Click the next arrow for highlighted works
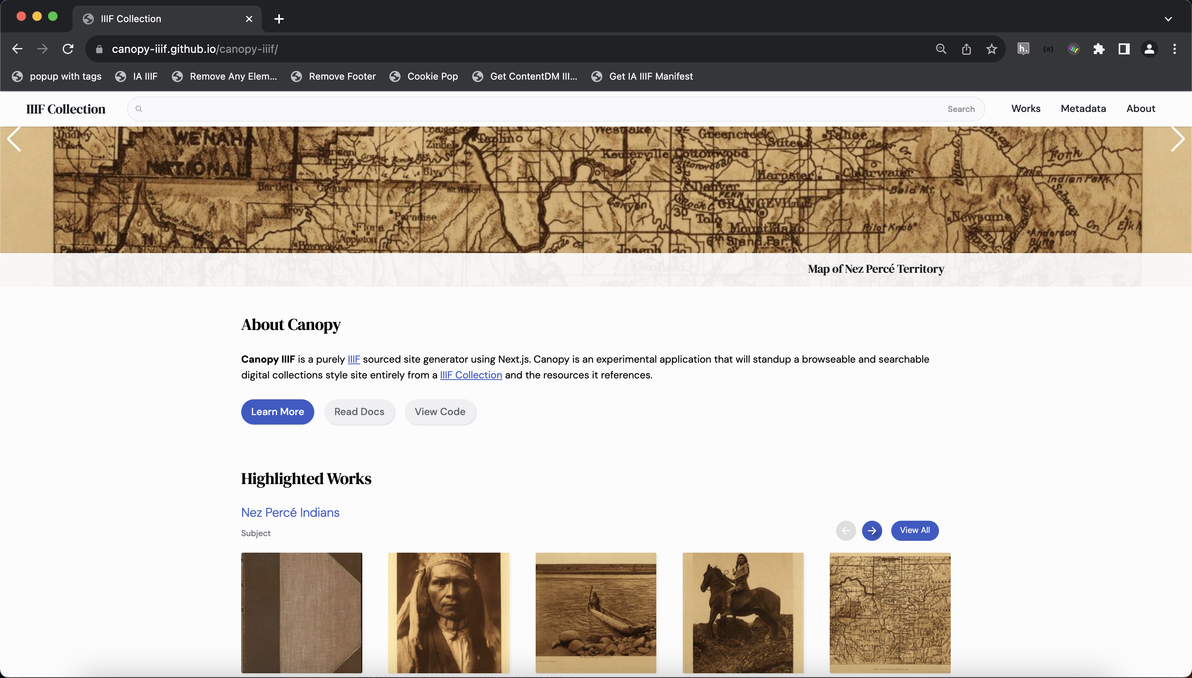 (x=872, y=531)
